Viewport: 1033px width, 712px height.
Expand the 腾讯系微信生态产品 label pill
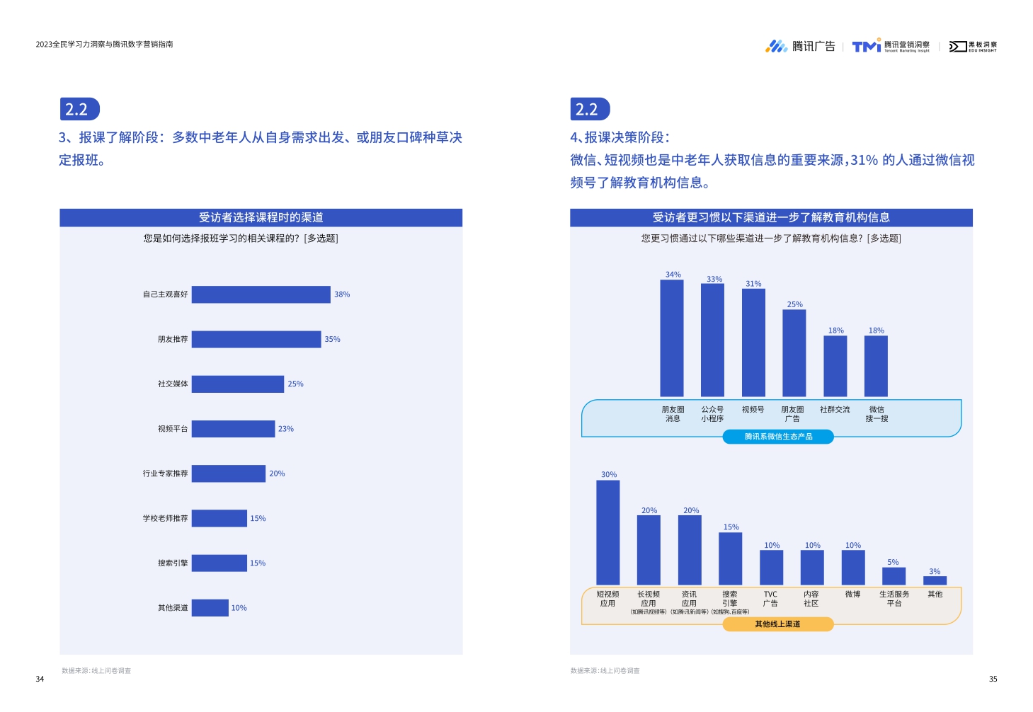click(x=777, y=437)
